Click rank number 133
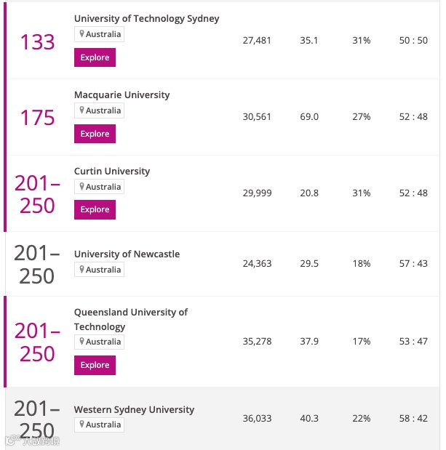 click(37, 42)
